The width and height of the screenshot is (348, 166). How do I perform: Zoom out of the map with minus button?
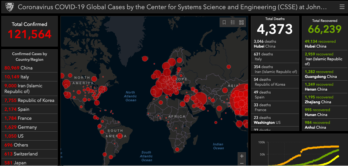[x=242, y=163]
